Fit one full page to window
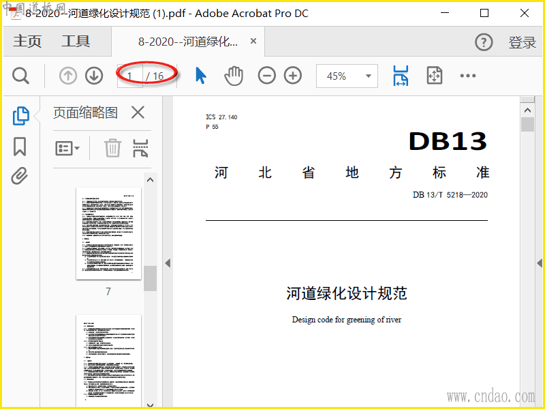The image size is (545, 409). pyautogui.click(x=434, y=76)
